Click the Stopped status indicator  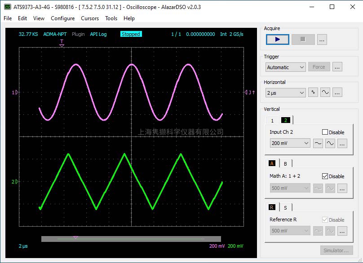pos(131,34)
